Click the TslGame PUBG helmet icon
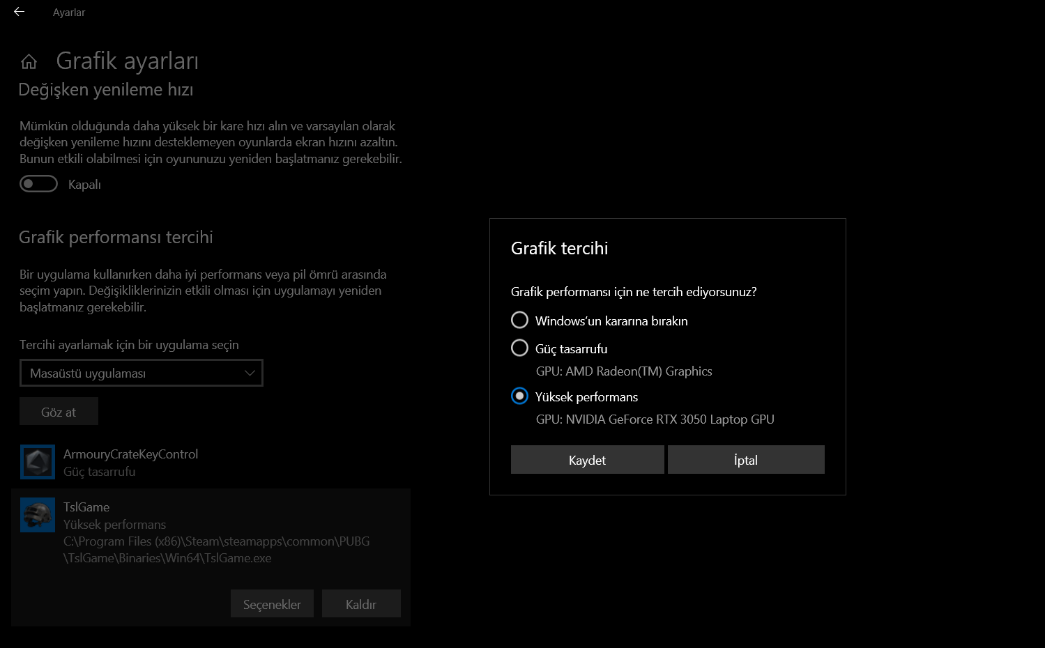The image size is (1045, 648). click(x=38, y=515)
